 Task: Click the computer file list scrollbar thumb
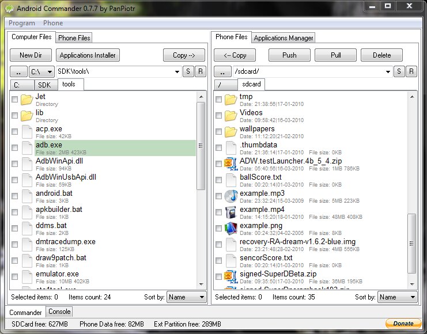click(201, 146)
